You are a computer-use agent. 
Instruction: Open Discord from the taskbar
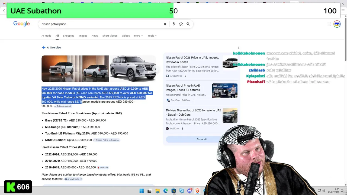click(189, 191)
